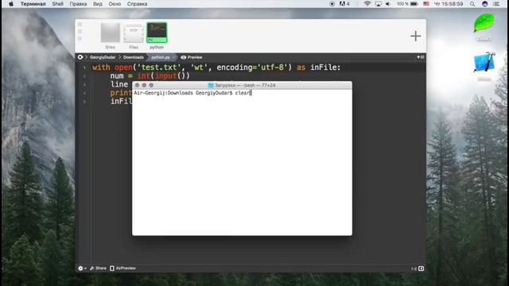Click the Adobe menu bar icon
Viewport: 509px width, 286px height.
click(x=344, y=4)
